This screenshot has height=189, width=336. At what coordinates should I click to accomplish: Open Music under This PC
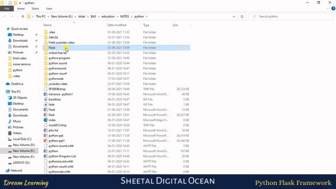(x=17, y=121)
